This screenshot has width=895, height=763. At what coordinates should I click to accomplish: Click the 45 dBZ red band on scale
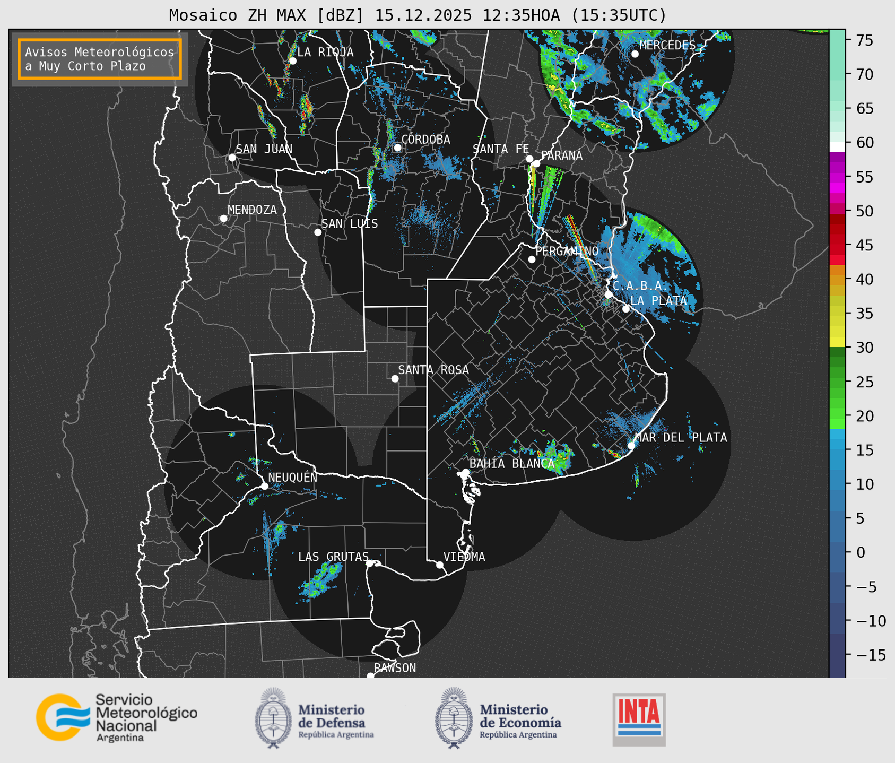(837, 245)
